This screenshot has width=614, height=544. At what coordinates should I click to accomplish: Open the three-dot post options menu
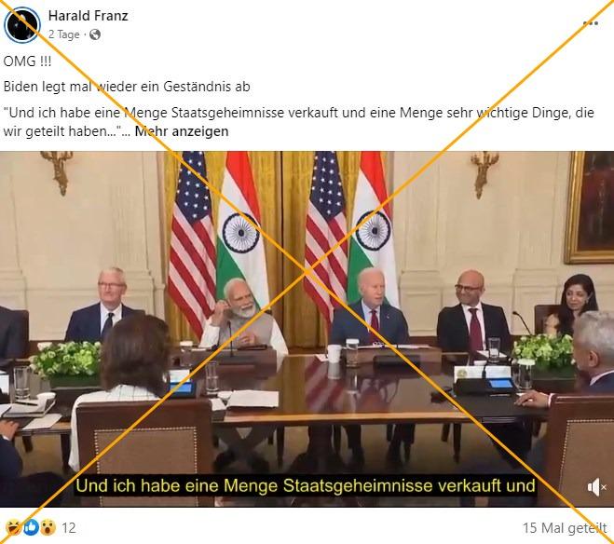point(590,23)
